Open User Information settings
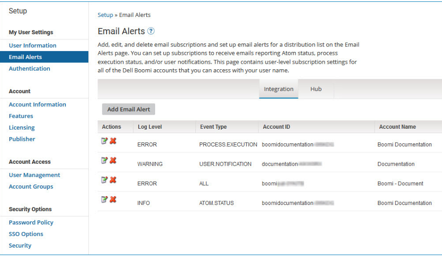The height and width of the screenshot is (256, 442). pyautogui.click(x=32, y=45)
